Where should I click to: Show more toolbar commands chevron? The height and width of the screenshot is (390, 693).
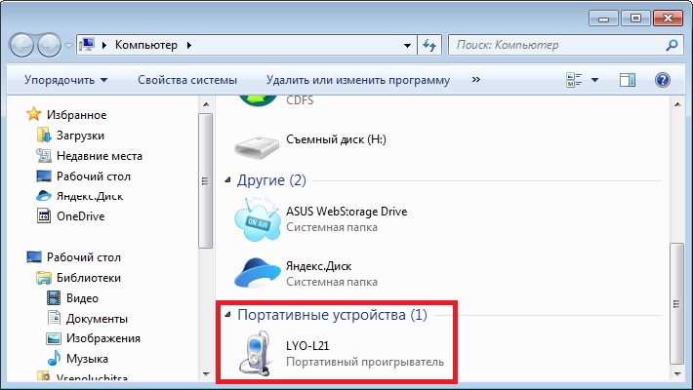[x=475, y=80]
